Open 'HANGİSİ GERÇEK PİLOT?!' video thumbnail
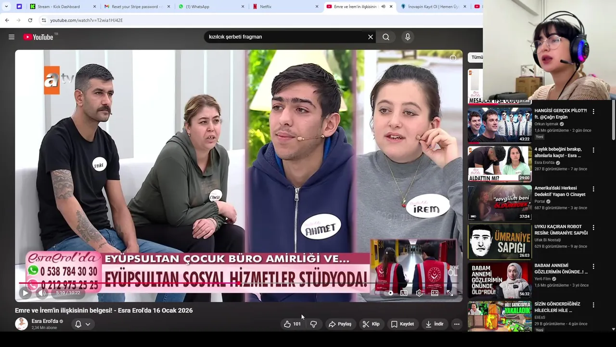 coord(500,125)
